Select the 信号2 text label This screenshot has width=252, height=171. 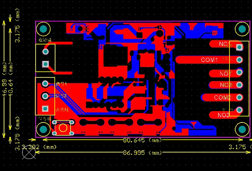point(61,96)
